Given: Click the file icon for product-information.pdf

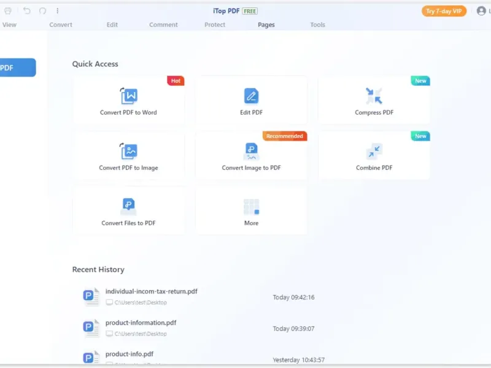Looking at the screenshot, I should click(91, 328).
